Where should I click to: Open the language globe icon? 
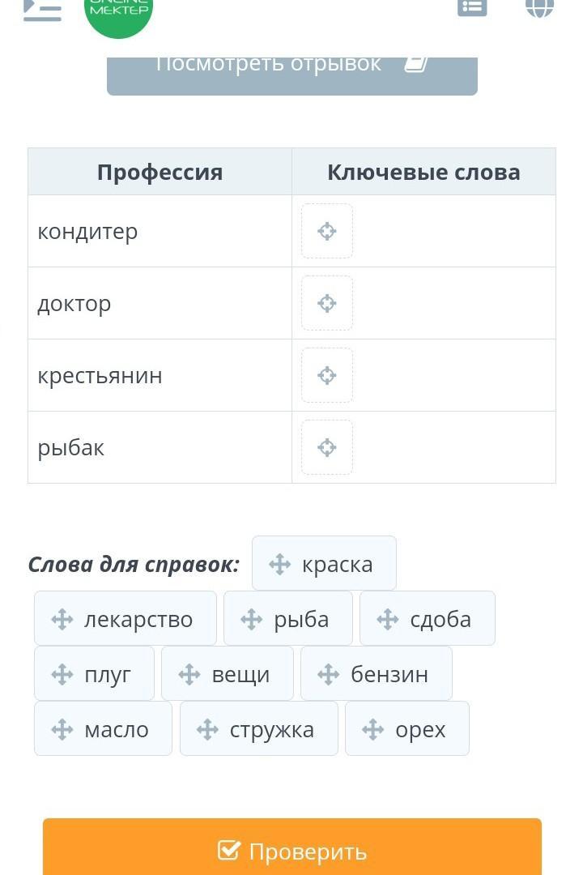[539, 6]
